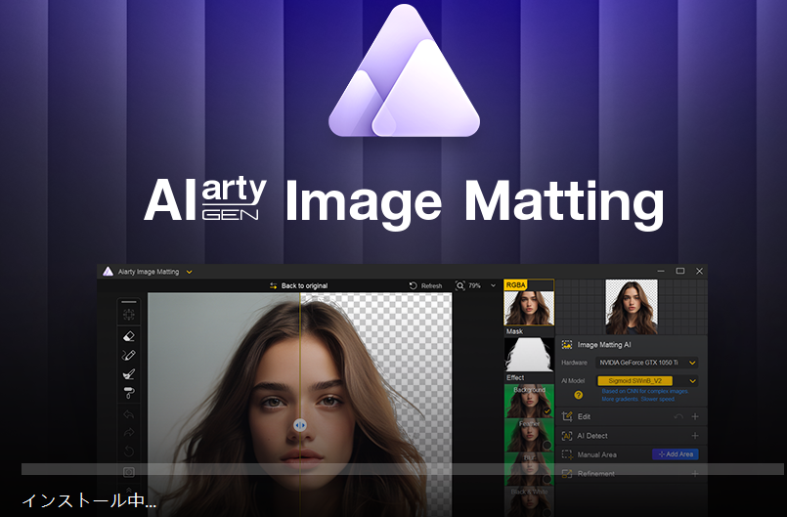Toggle the Feather effect radio circle
The image size is (787, 517).
pos(547,446)
